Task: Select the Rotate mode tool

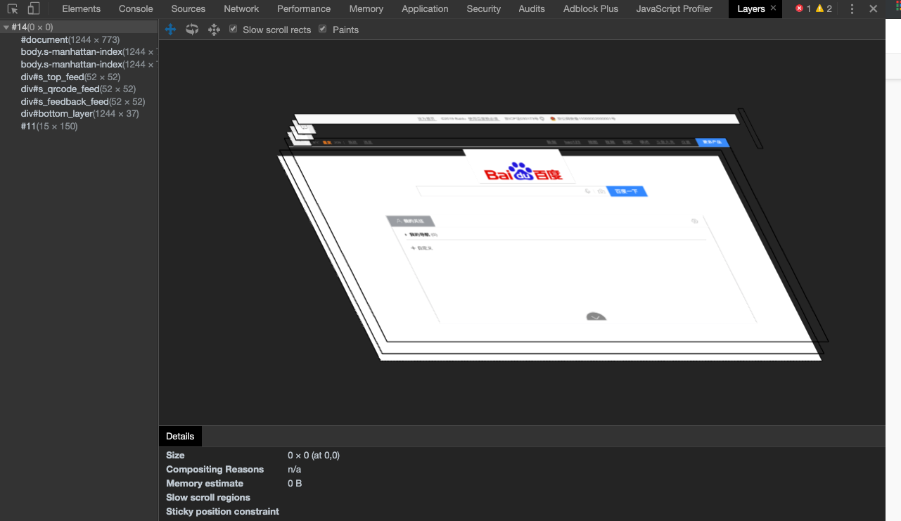Action: [x=192, y=30]
